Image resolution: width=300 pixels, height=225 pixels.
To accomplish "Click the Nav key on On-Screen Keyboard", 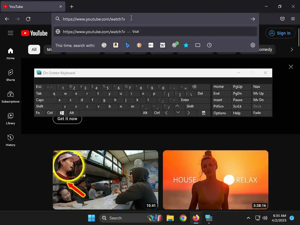I will pos(262,87).
